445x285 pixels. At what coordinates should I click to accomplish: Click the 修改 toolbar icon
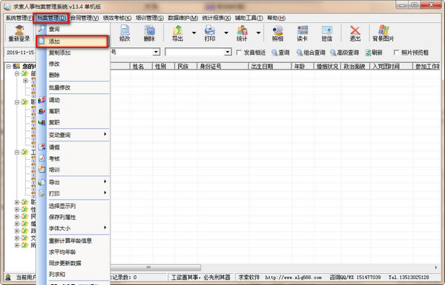click(125, 33)
